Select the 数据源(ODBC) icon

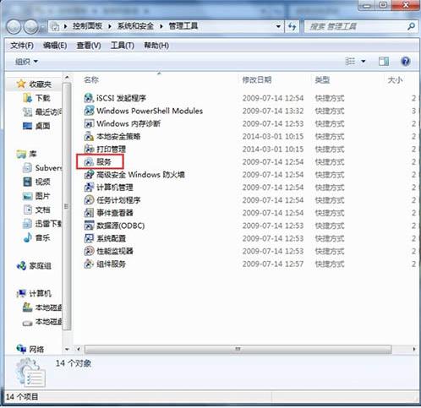click(x=89, y=226)
